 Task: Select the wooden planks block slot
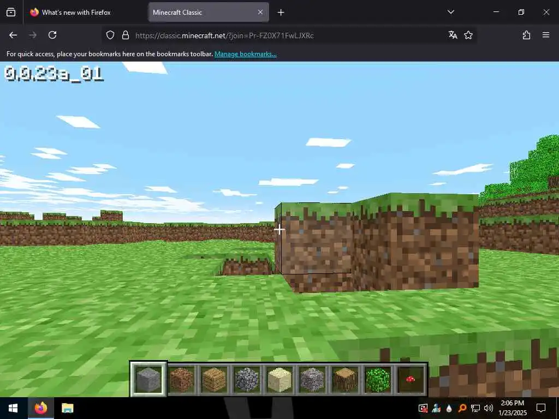coord(214,380)
